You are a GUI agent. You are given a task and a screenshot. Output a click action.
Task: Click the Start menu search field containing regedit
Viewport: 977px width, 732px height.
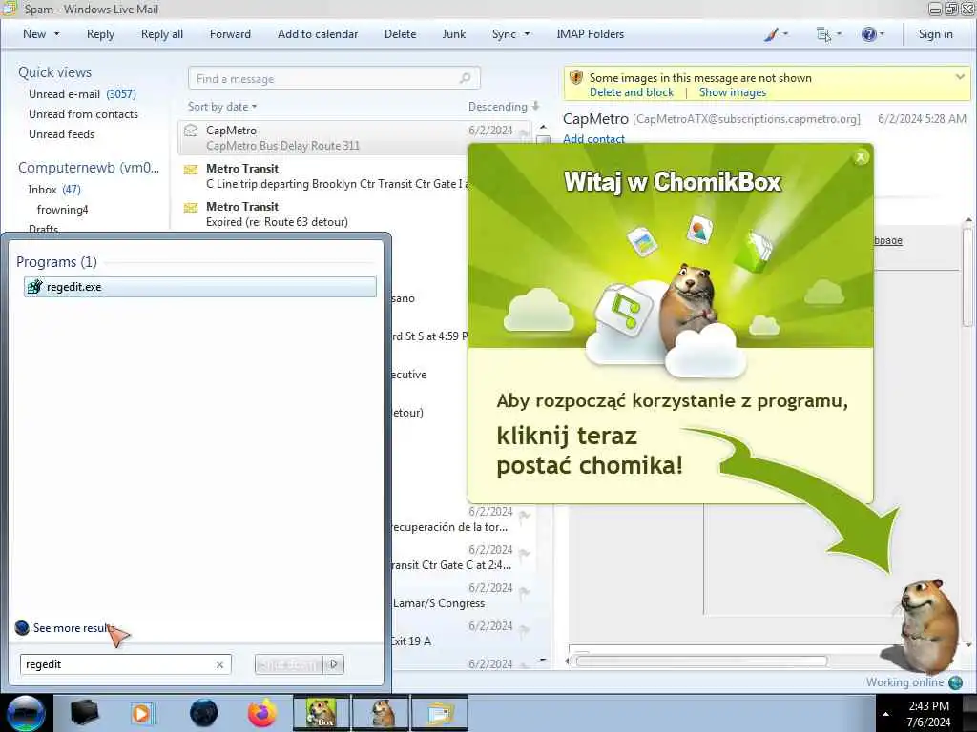(x=125, y=664)
